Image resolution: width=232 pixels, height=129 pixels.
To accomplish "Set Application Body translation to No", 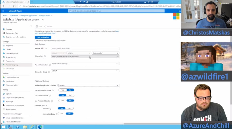I will point(69,114).
